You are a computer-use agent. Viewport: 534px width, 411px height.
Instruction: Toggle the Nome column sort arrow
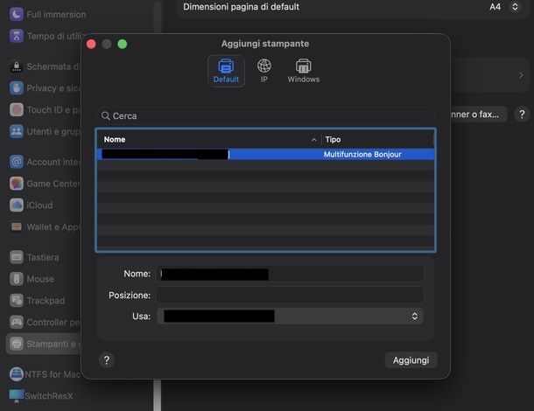pyautogui.click(x=313, y=140)
